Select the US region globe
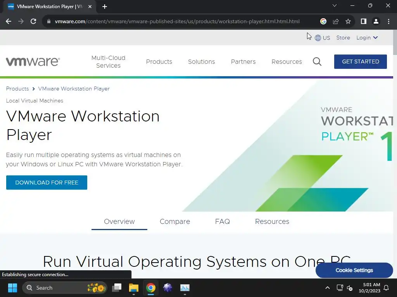Image resolution: width=397 pixels, height=297 pixels. 322,38
